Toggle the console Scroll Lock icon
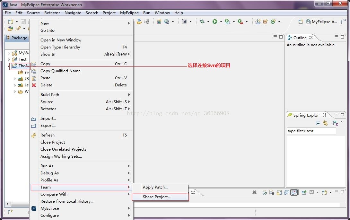Image resolution: width=350 pixels, height=220 pixels. 279,192
